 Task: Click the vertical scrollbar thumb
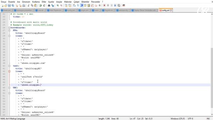click(x=212, y=78)
